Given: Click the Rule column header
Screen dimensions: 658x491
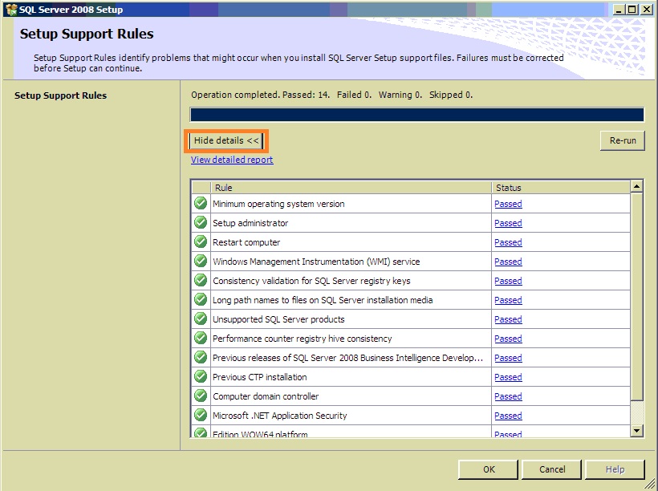Looking at the screenshot, I should tap(351, 188).
